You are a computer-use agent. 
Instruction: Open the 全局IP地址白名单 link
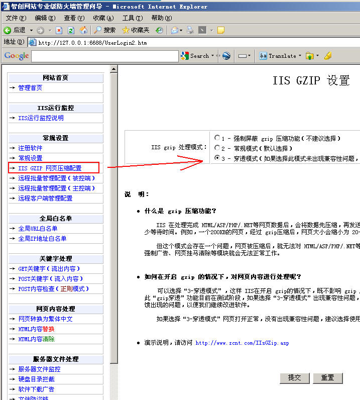click(42, 239)
